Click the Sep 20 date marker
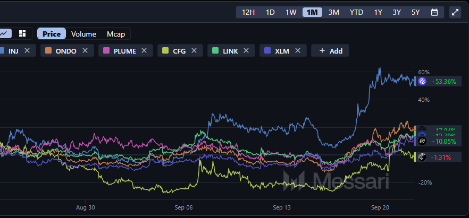The width and height of the screenshot is (469, 218). pyautogui.click(x=380, y=207)
